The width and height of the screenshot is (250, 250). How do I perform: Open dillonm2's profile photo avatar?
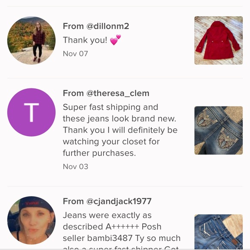31,41
